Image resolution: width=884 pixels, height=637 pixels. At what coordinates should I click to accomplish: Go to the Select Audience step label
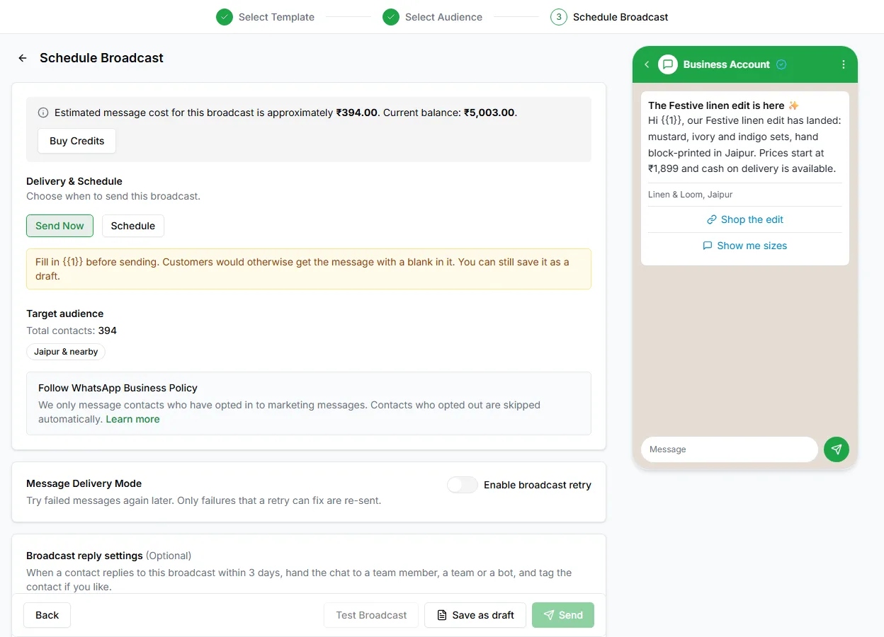[443, 17]
